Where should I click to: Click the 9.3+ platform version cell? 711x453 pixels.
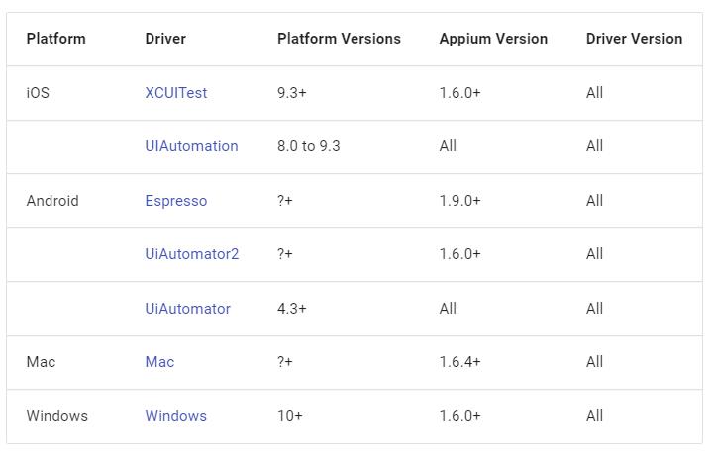(x=292, y=93)
